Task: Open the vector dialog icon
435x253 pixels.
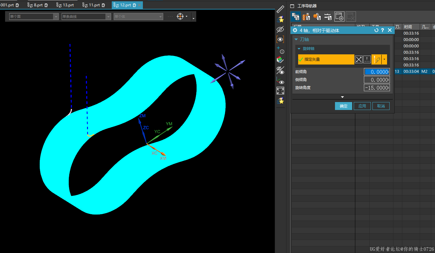Action: point(367,59)
